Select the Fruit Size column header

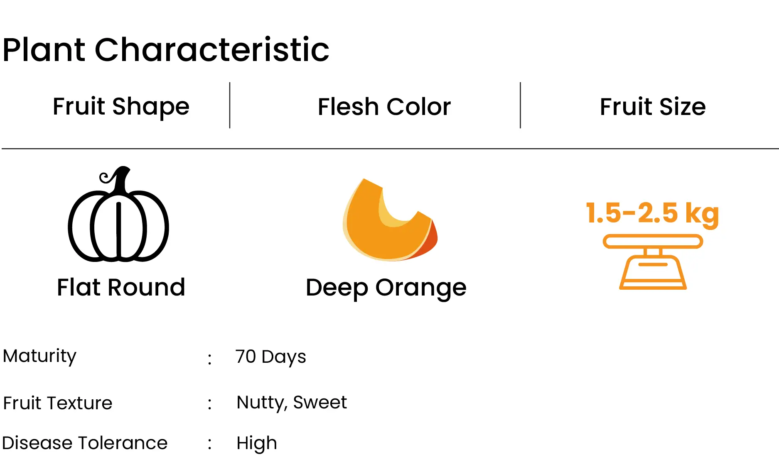point(653,107)
